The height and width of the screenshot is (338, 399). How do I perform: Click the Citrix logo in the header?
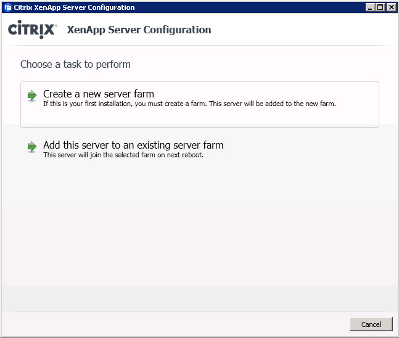(x=32, y=29)
